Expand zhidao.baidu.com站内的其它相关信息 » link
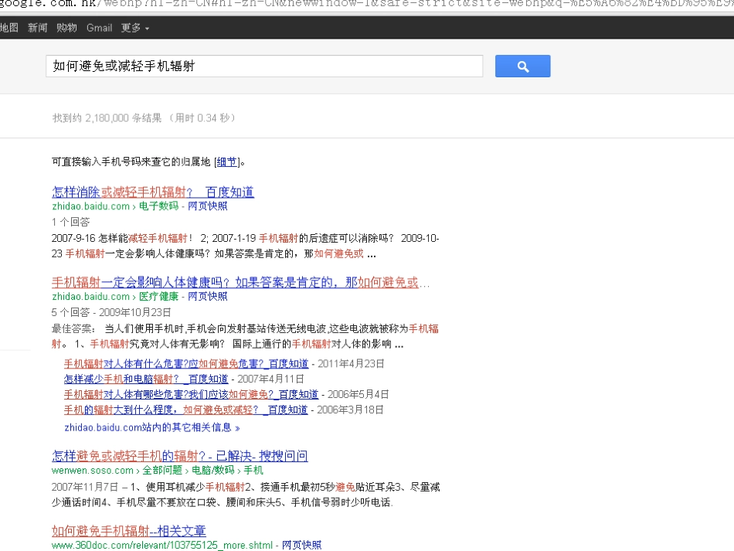This screenshot has width=734, height=551. point(151,427)
